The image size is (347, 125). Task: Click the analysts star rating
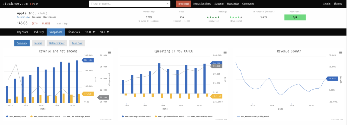point(213,17)
